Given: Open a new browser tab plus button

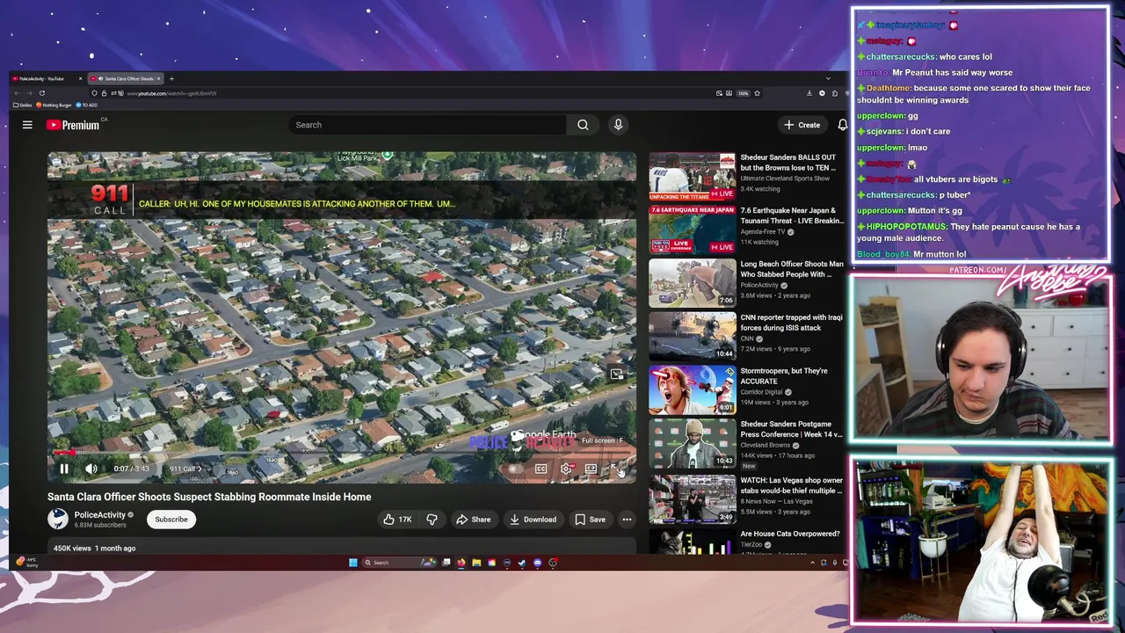Looking at the screenshot, I should (x=171, y=78).
